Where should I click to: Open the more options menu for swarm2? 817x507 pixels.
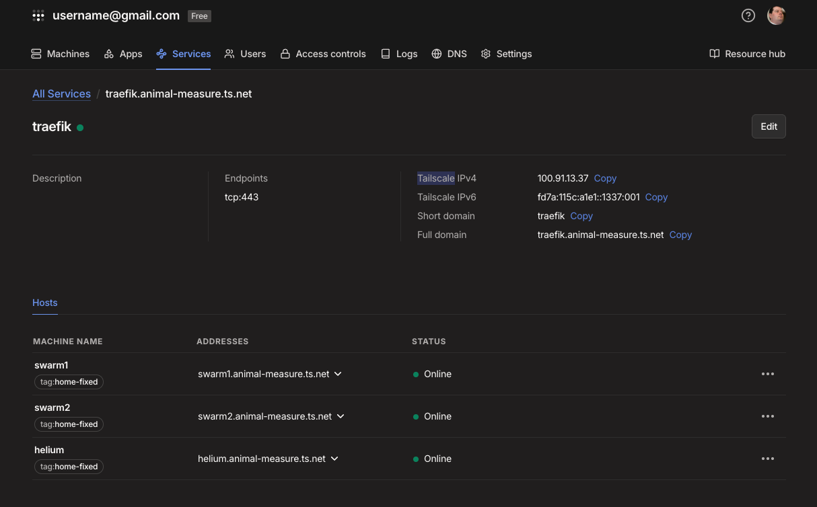[768, 416]
